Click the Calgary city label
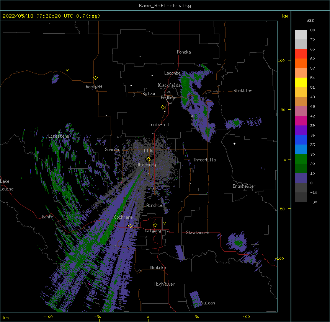Viewport: 330px width, 322px height. [153, 231]
